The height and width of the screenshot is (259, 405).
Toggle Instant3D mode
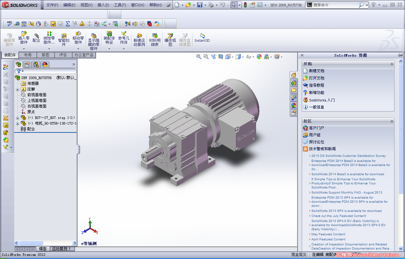(202, 38)
